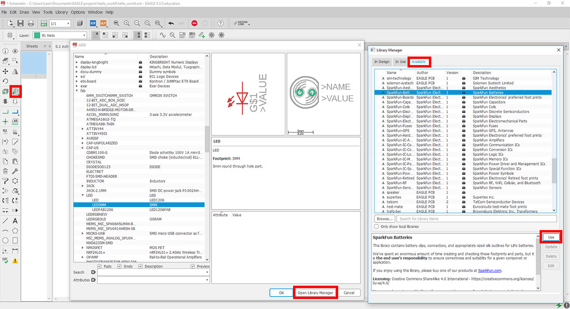Click the Save icon in the top toolbar

20,23
